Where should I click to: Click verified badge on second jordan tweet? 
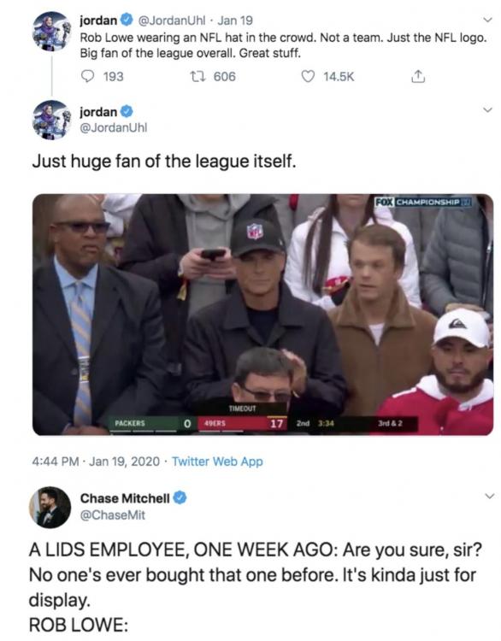pyautogui.click(x=127, y=111)
